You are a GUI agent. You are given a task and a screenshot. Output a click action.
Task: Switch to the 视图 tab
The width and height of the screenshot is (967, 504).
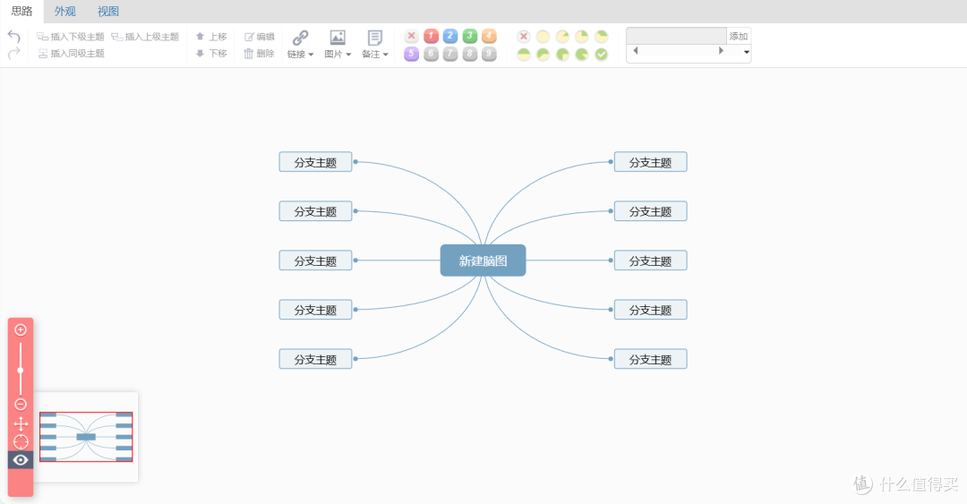[x=108, y=11]
